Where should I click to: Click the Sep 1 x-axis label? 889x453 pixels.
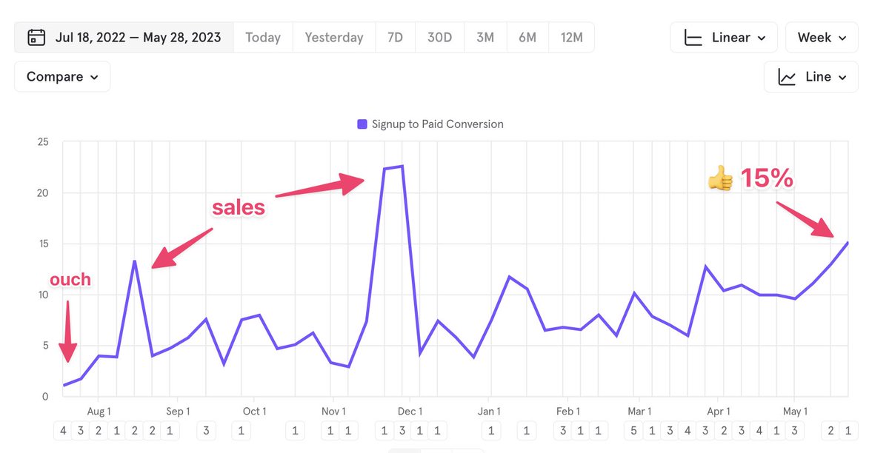tap(178, 411)
